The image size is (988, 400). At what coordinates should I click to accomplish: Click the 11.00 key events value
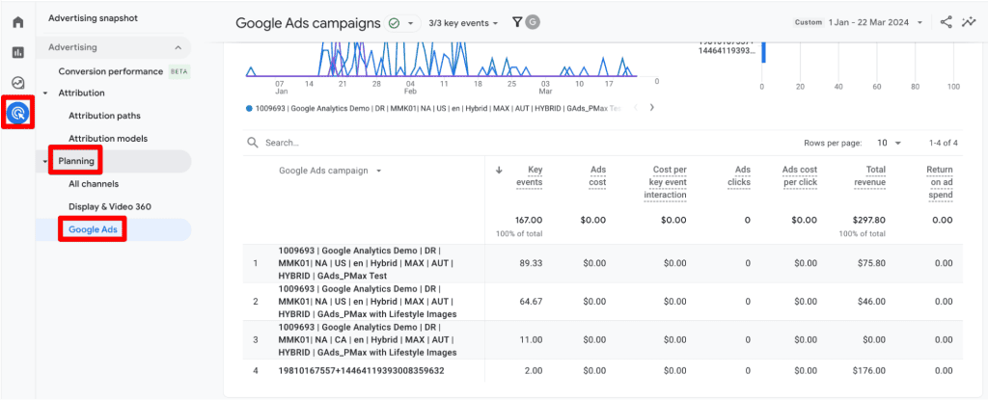tap(532, 340)
